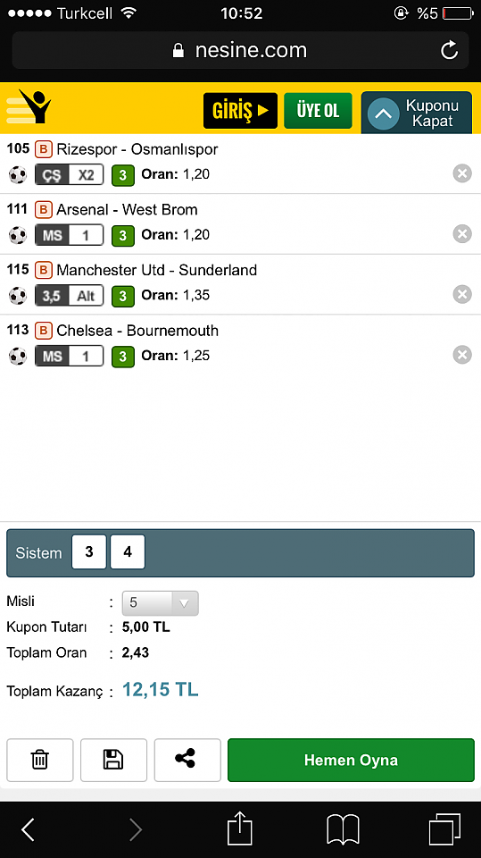The height and width of the screenshot is (858, 481).
Task: Reload the nesine.com page
Action: pyautogui.click(x=449, y=51)
